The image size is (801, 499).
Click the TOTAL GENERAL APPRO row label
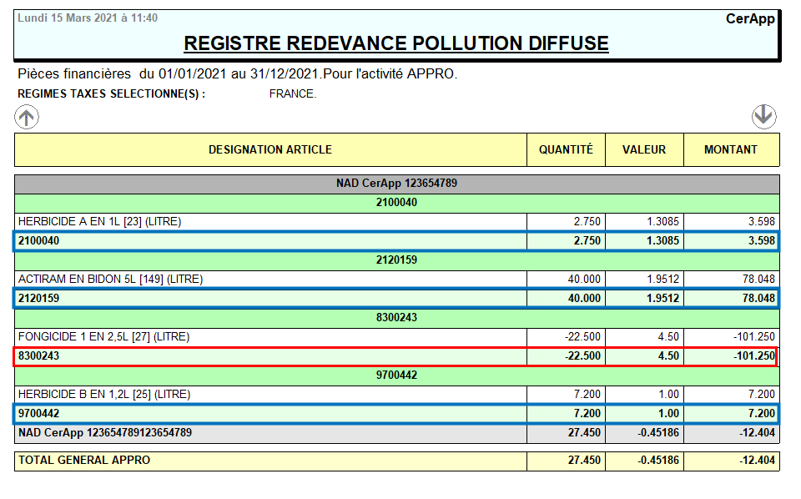[x=85, y=461]
